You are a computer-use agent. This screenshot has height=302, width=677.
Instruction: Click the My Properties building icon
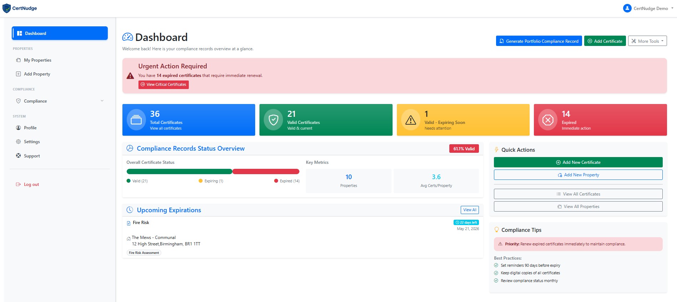(x=18, y=60)
